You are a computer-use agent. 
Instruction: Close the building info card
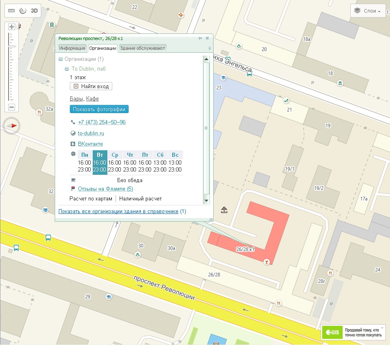pyautogui.click(x=207, y=38)
